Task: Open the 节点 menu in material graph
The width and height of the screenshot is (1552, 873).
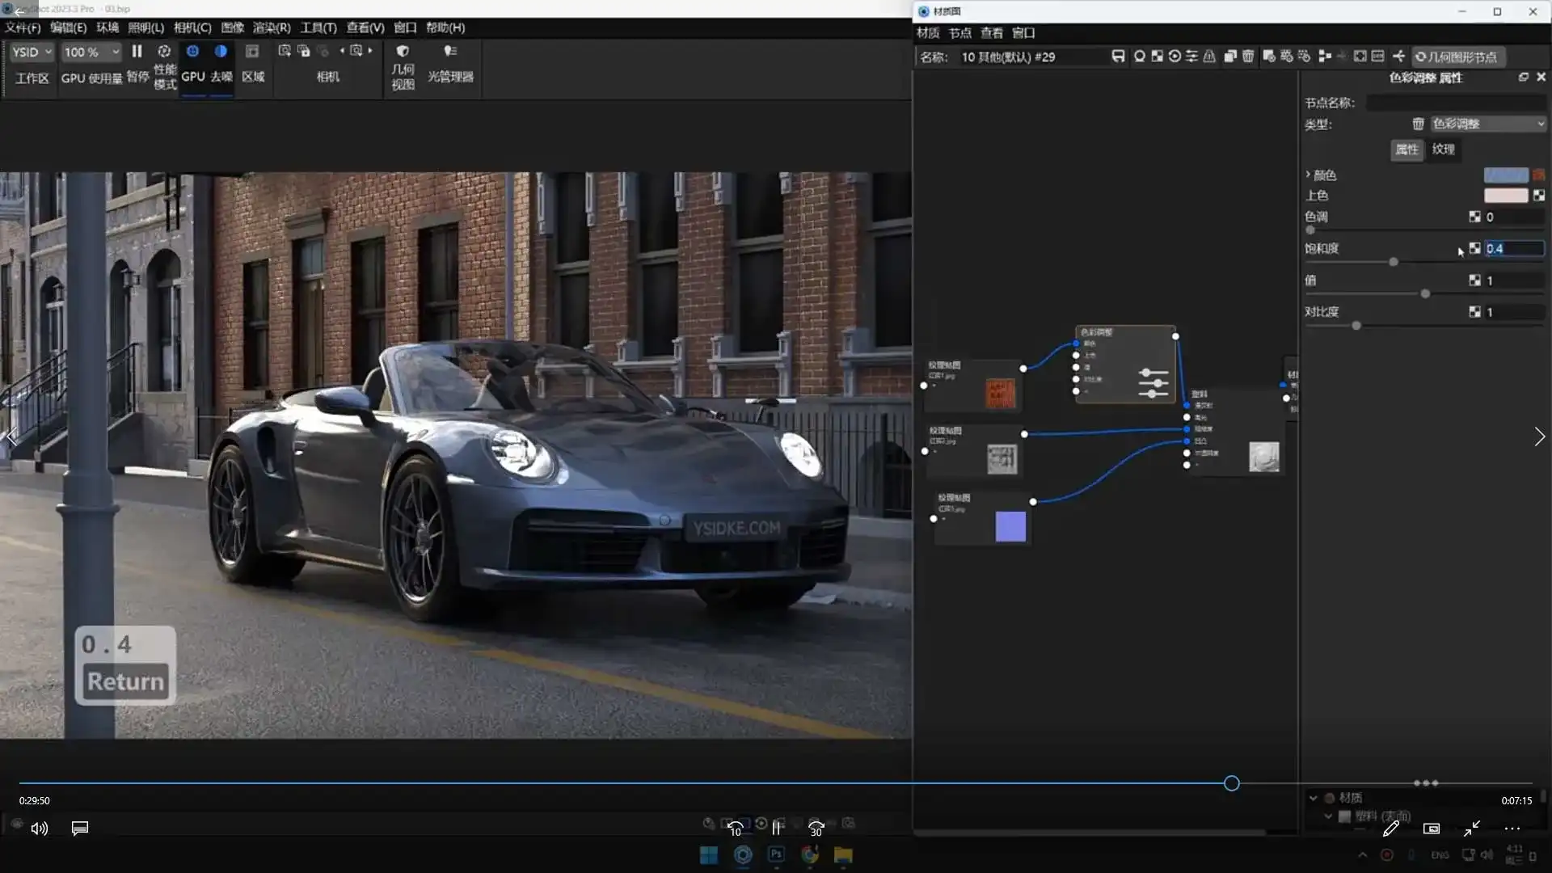Action: click(959, 33)
